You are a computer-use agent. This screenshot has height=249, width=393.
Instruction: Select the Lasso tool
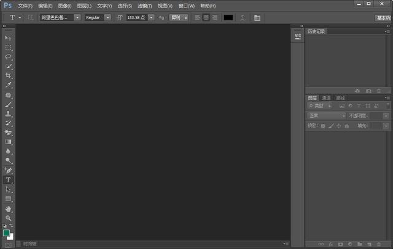8,57
